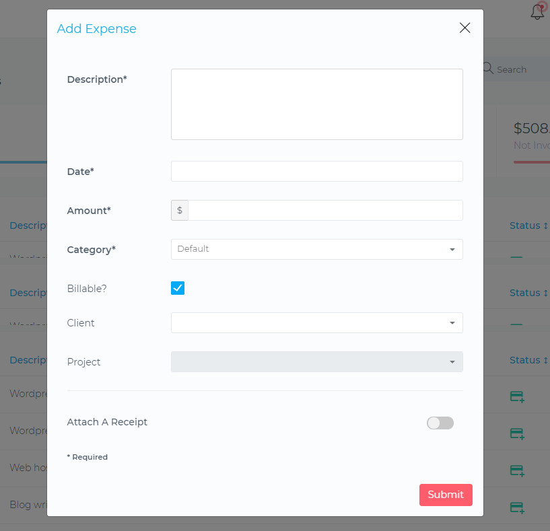Click invoice icon in Web hosting row
This screenshot has width=550, height=531.
point(517,470)
